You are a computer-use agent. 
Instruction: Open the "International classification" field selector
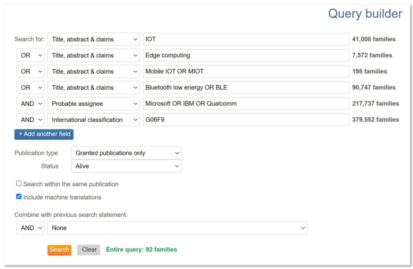pyautogui.click(x=93, y=120)
